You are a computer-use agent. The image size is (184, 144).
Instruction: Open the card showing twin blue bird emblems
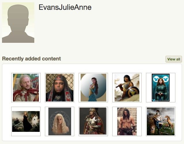pyautogui.click(x=161, y=88)
